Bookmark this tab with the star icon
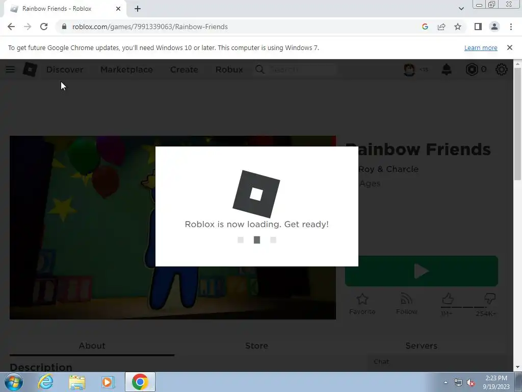This screenshot has width=522, height=392. 458,27
